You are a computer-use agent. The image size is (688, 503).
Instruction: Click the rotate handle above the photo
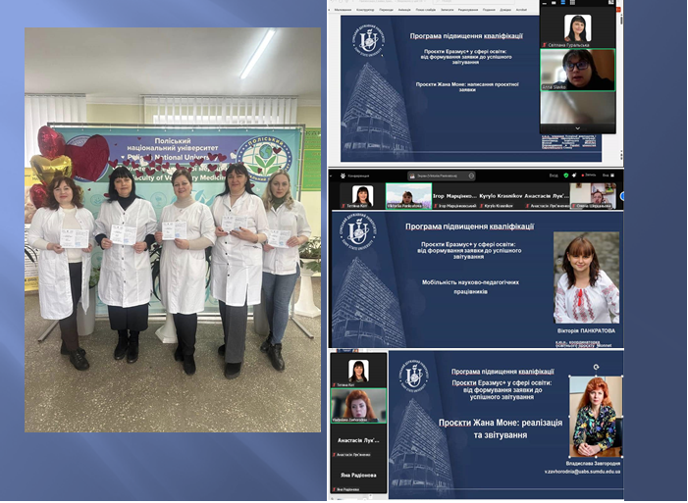(173, 18)
